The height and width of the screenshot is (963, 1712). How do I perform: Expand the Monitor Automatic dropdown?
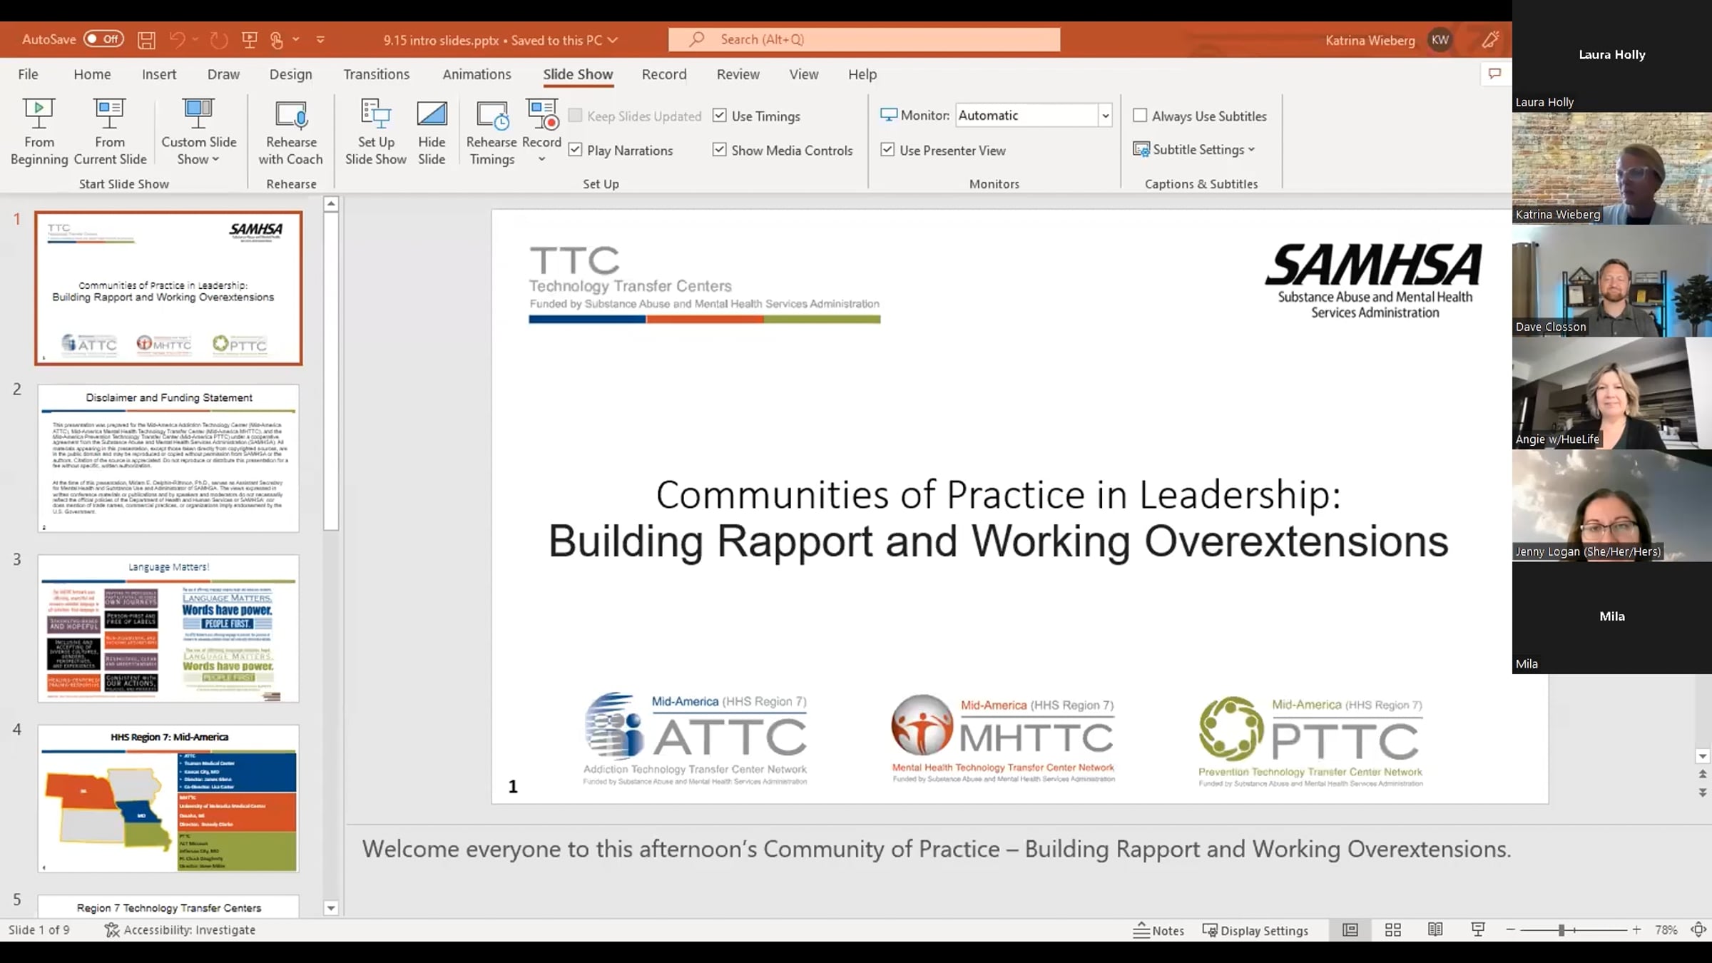(x=1105, y=116)
